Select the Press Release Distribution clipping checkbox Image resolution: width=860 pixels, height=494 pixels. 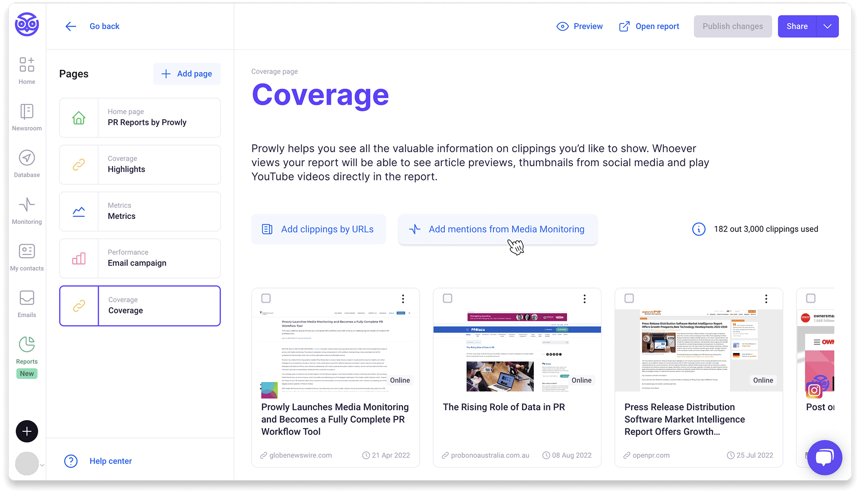(629, 298)
